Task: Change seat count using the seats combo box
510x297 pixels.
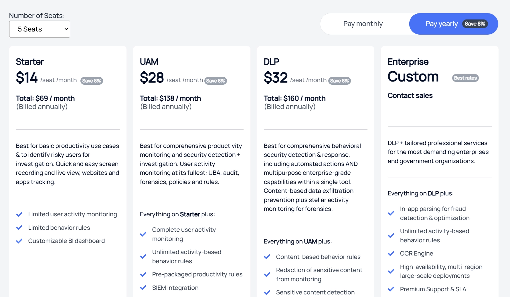Action: [39, 29]
